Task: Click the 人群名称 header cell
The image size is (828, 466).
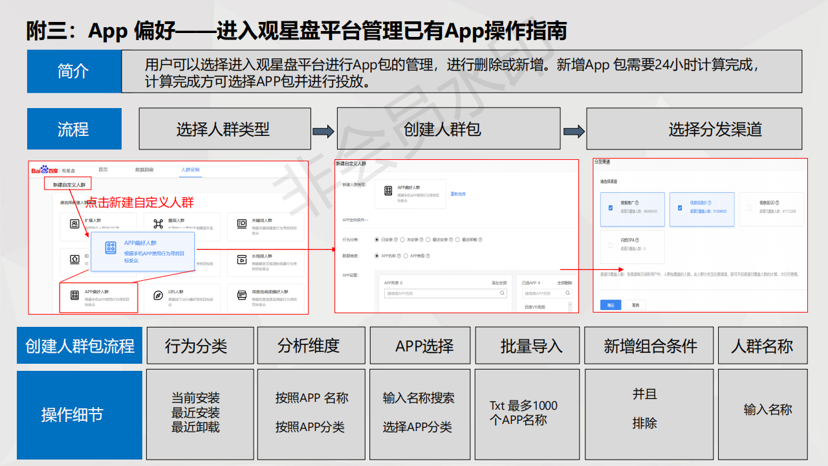Action: point(763,346)
